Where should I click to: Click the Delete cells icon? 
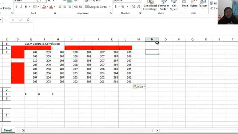(194, 2)
